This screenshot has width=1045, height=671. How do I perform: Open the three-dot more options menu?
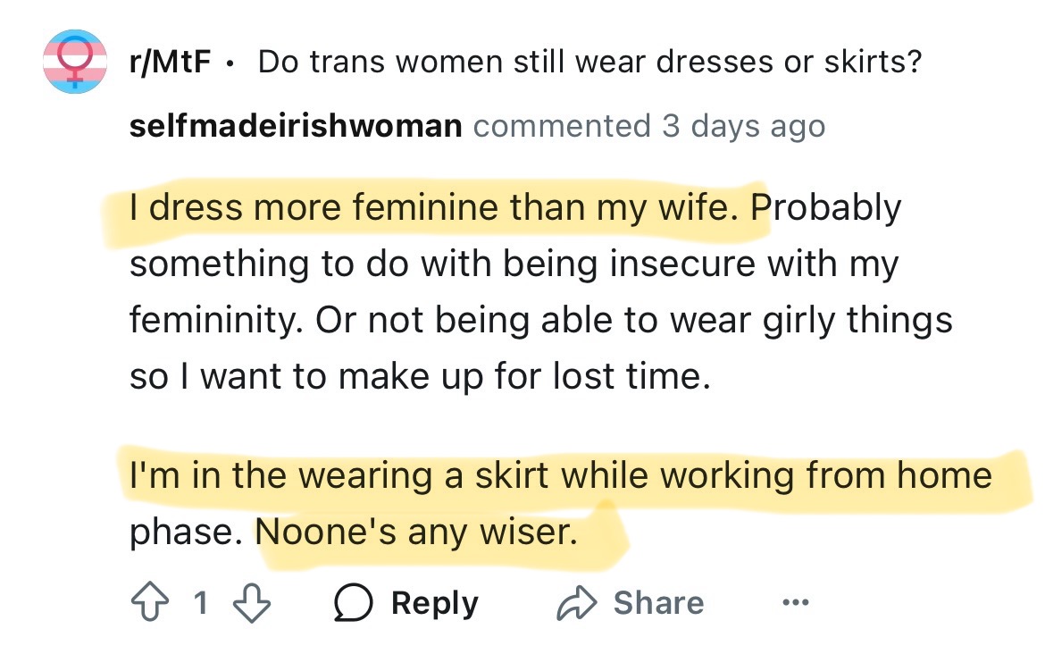(796, 603)
